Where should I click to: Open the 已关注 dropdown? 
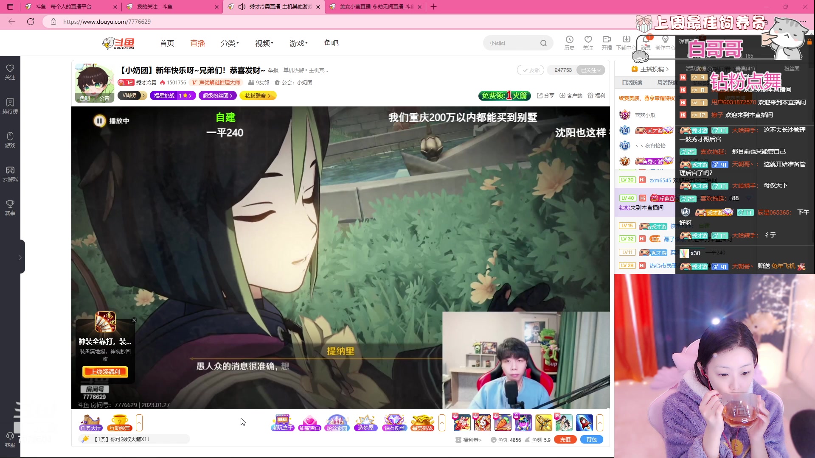tap(591, 70)
